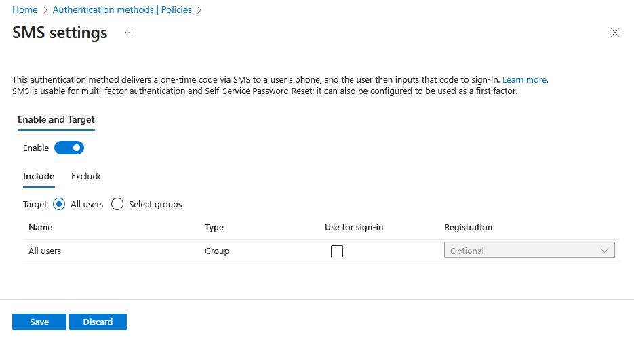Navigate to Authentication methods | Policies breadcrumb
This screenshot has width=634, height=340.
122,10
